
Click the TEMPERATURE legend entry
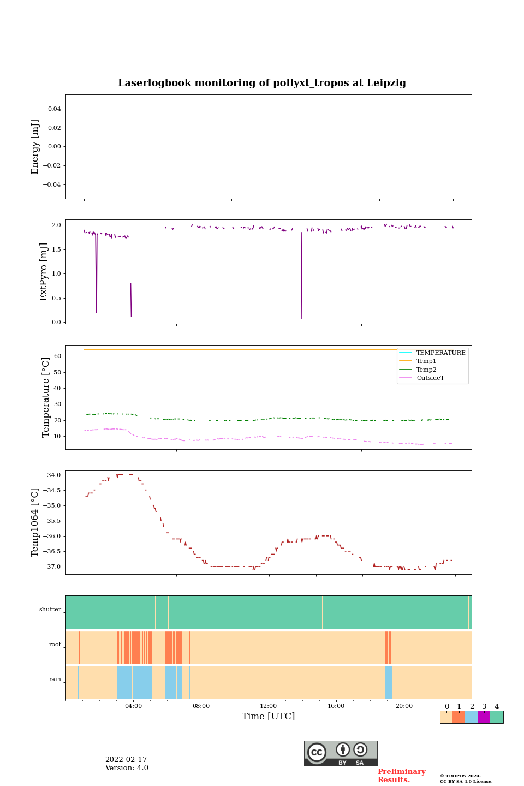click(x=440, y=353)
